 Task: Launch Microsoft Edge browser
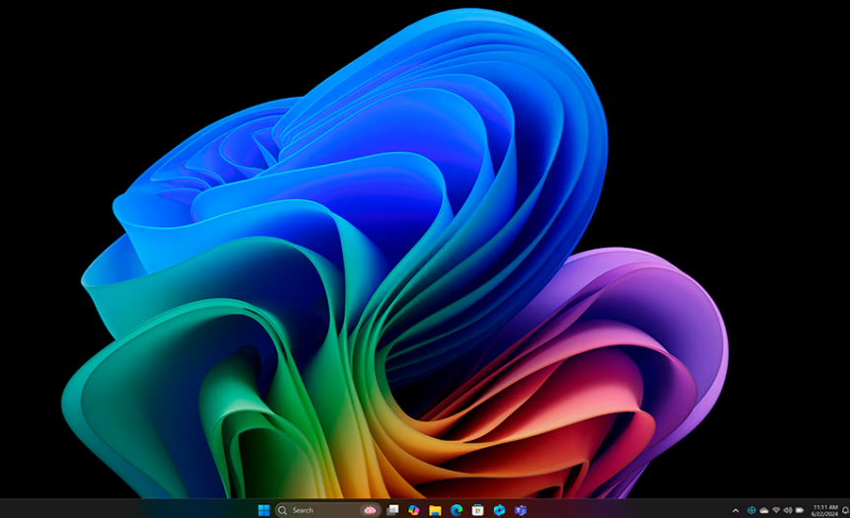(x=457, y=510)
